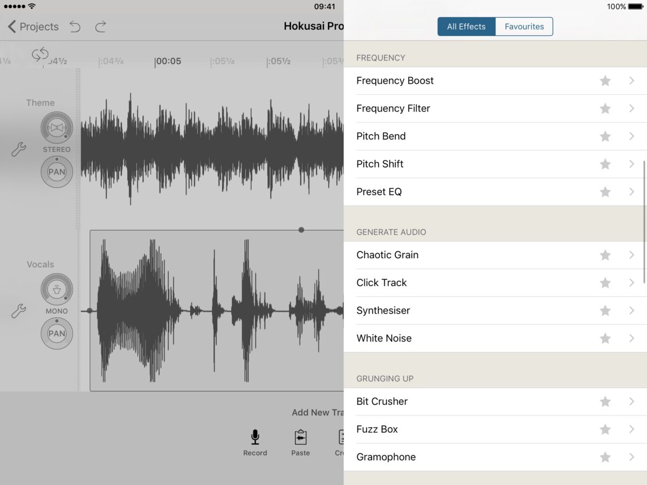Expand Gramophone effect chevron

(631, 457)
